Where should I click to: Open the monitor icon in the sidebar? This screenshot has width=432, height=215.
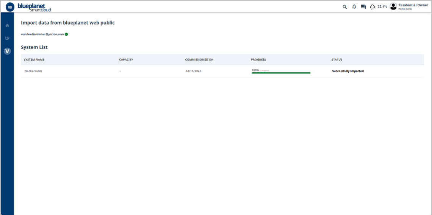7,38
